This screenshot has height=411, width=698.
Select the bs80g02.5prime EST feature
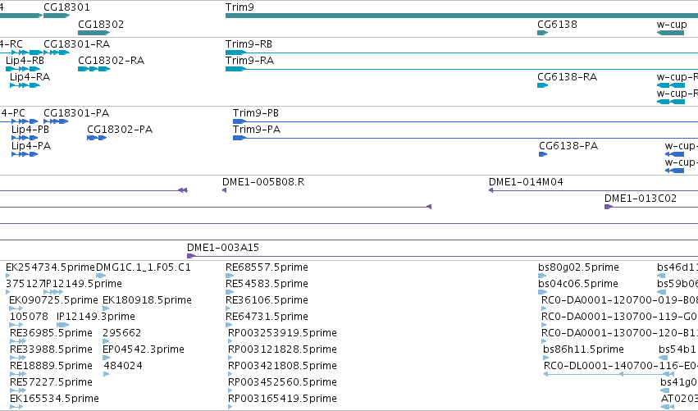coord(542,276)
